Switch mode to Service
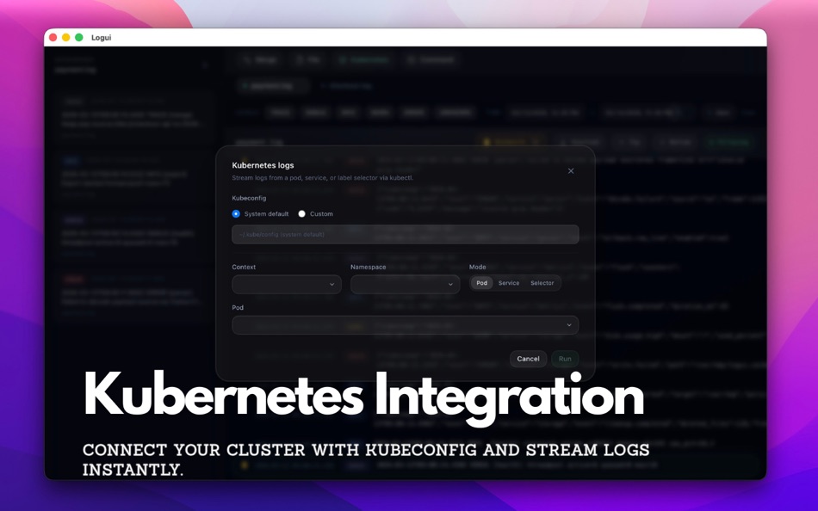818x511 pixels. click(509, 283)
